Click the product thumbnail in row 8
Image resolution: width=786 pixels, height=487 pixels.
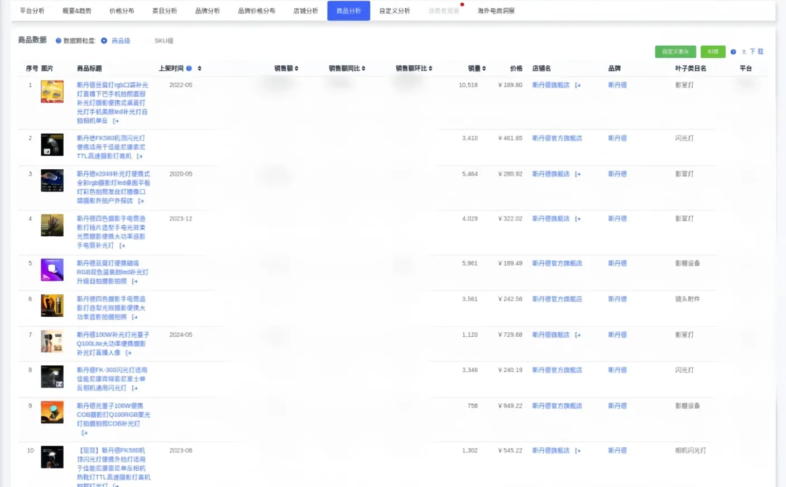[x=52, y=376]
